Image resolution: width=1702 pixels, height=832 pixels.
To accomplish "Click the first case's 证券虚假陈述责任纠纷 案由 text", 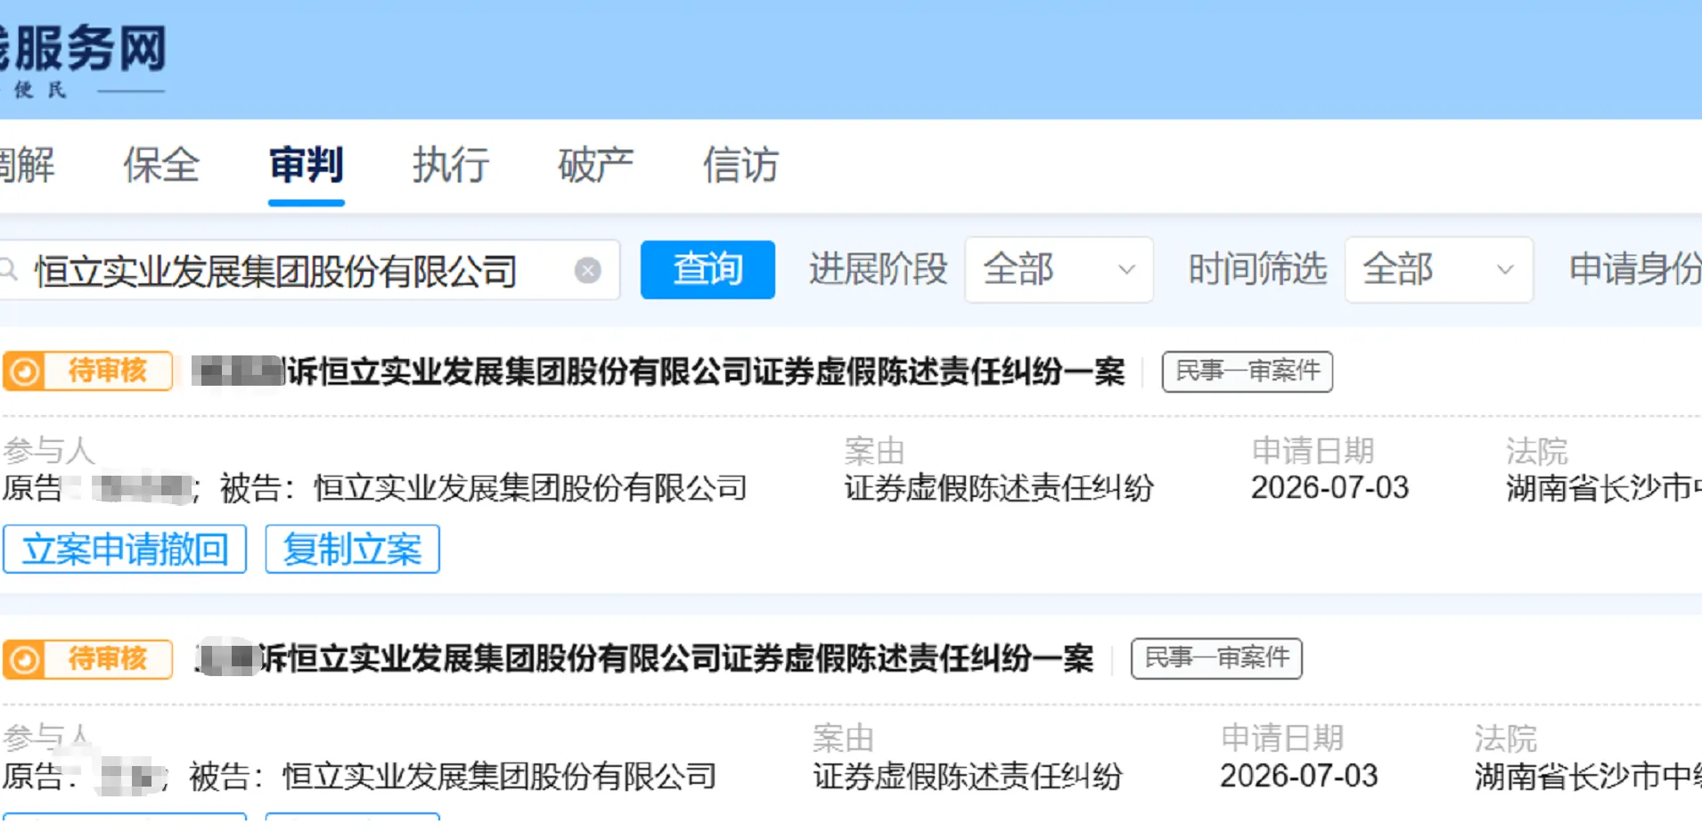I will 999,488.
